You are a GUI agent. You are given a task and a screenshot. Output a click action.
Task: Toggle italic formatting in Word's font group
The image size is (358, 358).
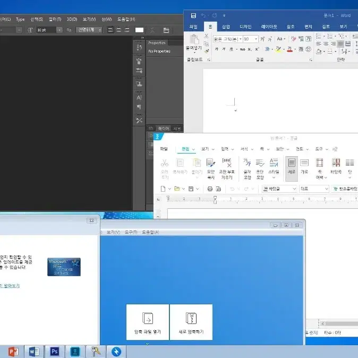point(224,49)
